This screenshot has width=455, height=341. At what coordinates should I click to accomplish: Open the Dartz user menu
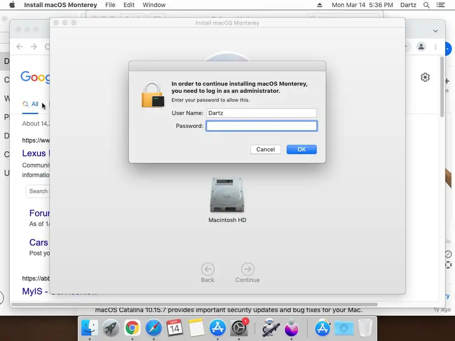click(408, 5)
